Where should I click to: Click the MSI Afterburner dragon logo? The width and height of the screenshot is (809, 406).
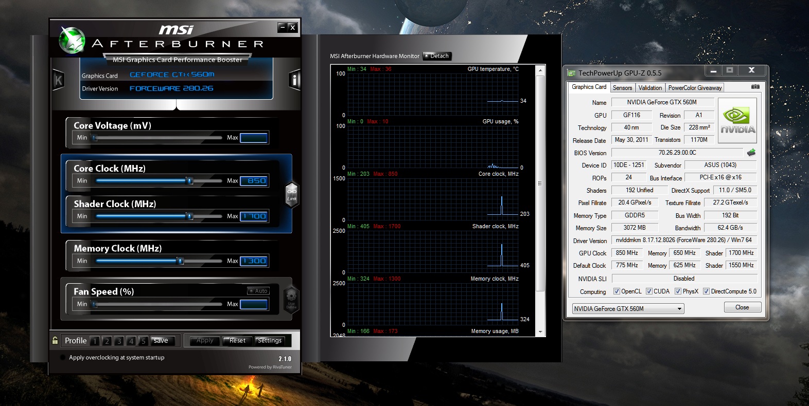pyautogui.click(x=72, y=40)
